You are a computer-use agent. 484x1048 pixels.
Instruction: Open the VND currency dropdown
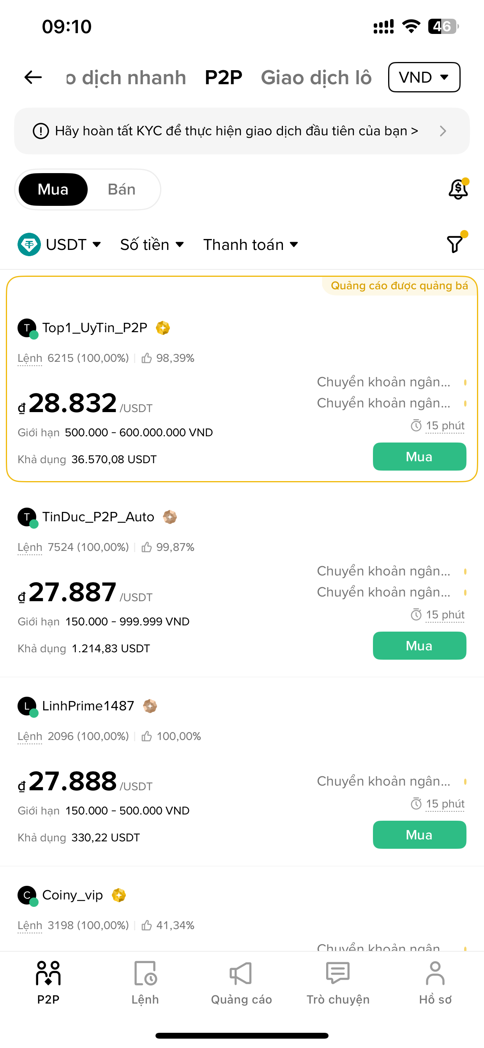(424, 77)
